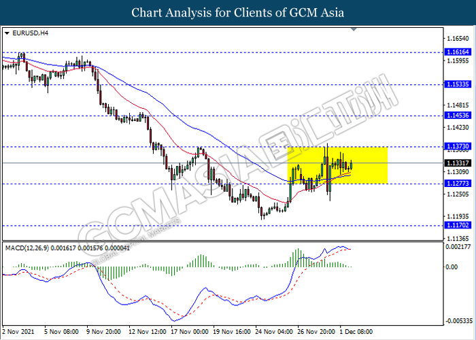
Task: Select the 1.12773 price level label
Action: (x=458, y=184)
